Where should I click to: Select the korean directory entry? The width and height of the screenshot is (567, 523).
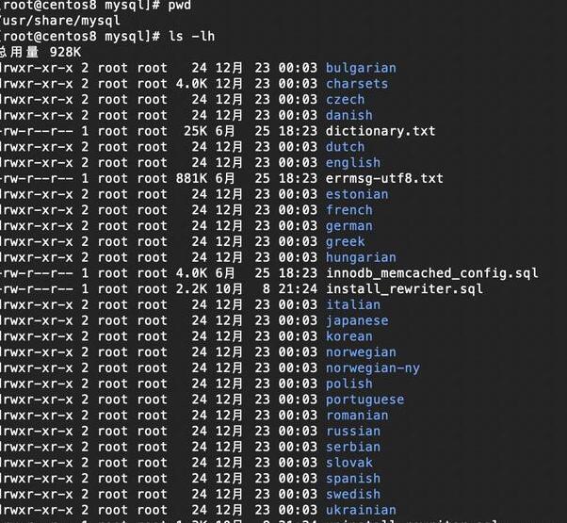(x=348, y=336)
